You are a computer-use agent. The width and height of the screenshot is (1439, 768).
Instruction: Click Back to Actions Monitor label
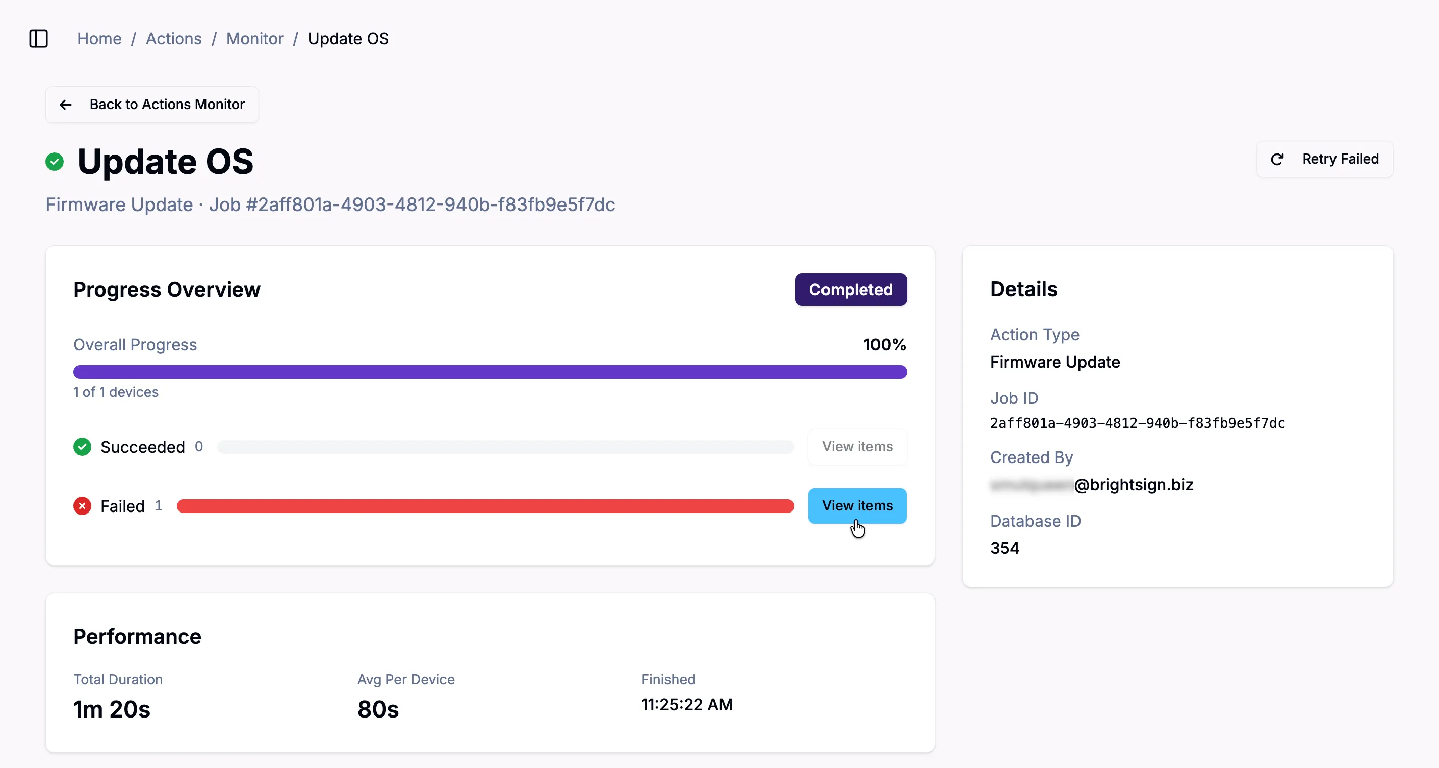point(167,105)
